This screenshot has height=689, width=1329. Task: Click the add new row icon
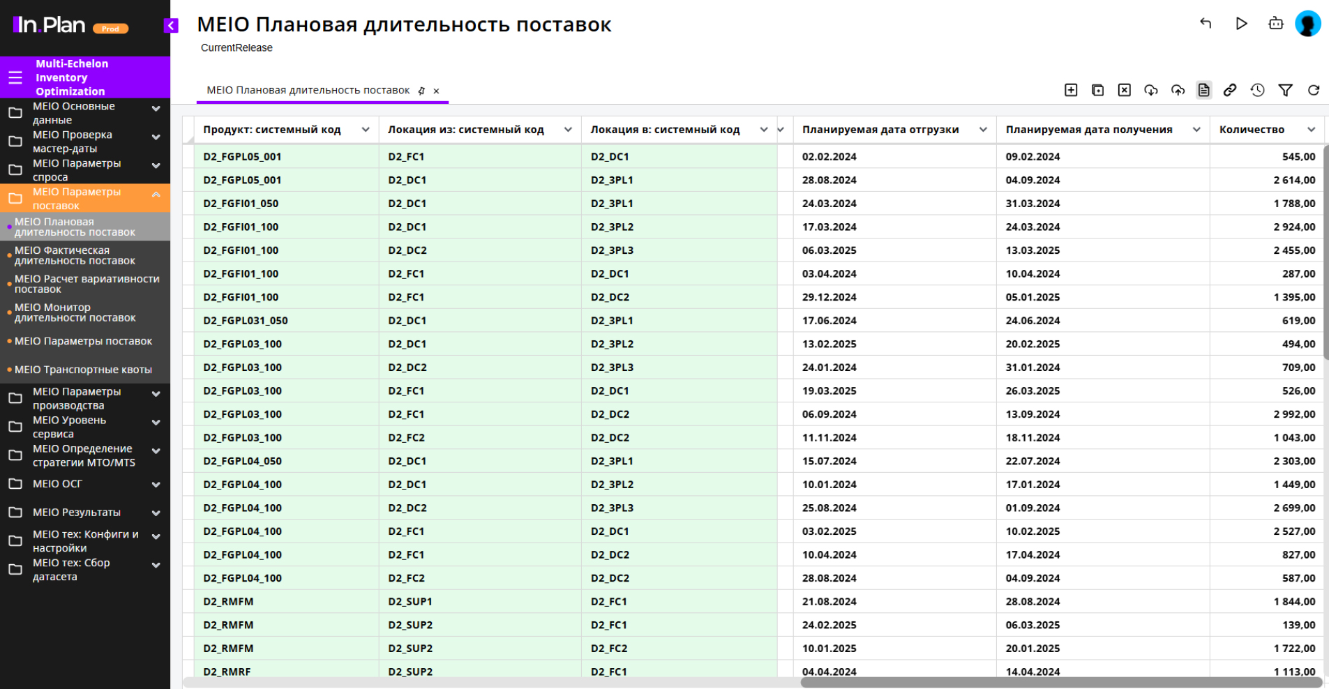(1071, 90)
